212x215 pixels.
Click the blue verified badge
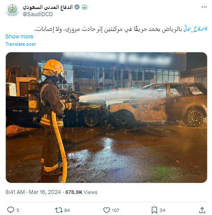click(x=77, y=7)
